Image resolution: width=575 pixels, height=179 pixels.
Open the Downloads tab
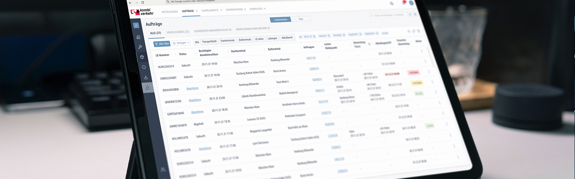[256, 9]
